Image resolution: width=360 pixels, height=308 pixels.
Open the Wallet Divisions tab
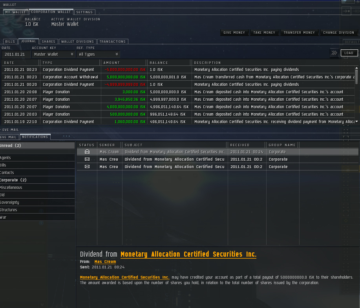77,42
